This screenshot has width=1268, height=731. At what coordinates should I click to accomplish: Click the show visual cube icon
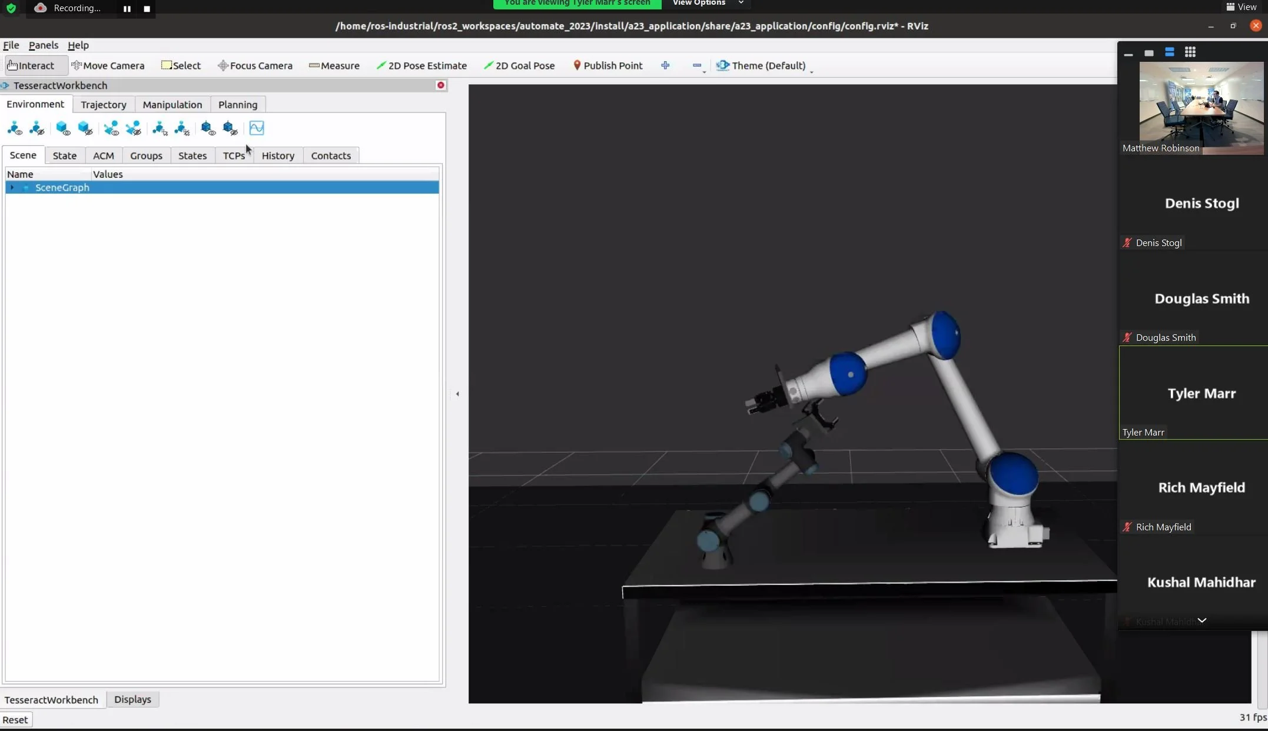[62, 128]
